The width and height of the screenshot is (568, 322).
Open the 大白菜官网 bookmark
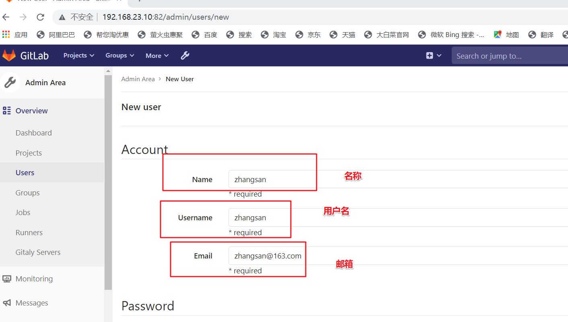click(x=387, y=35)
